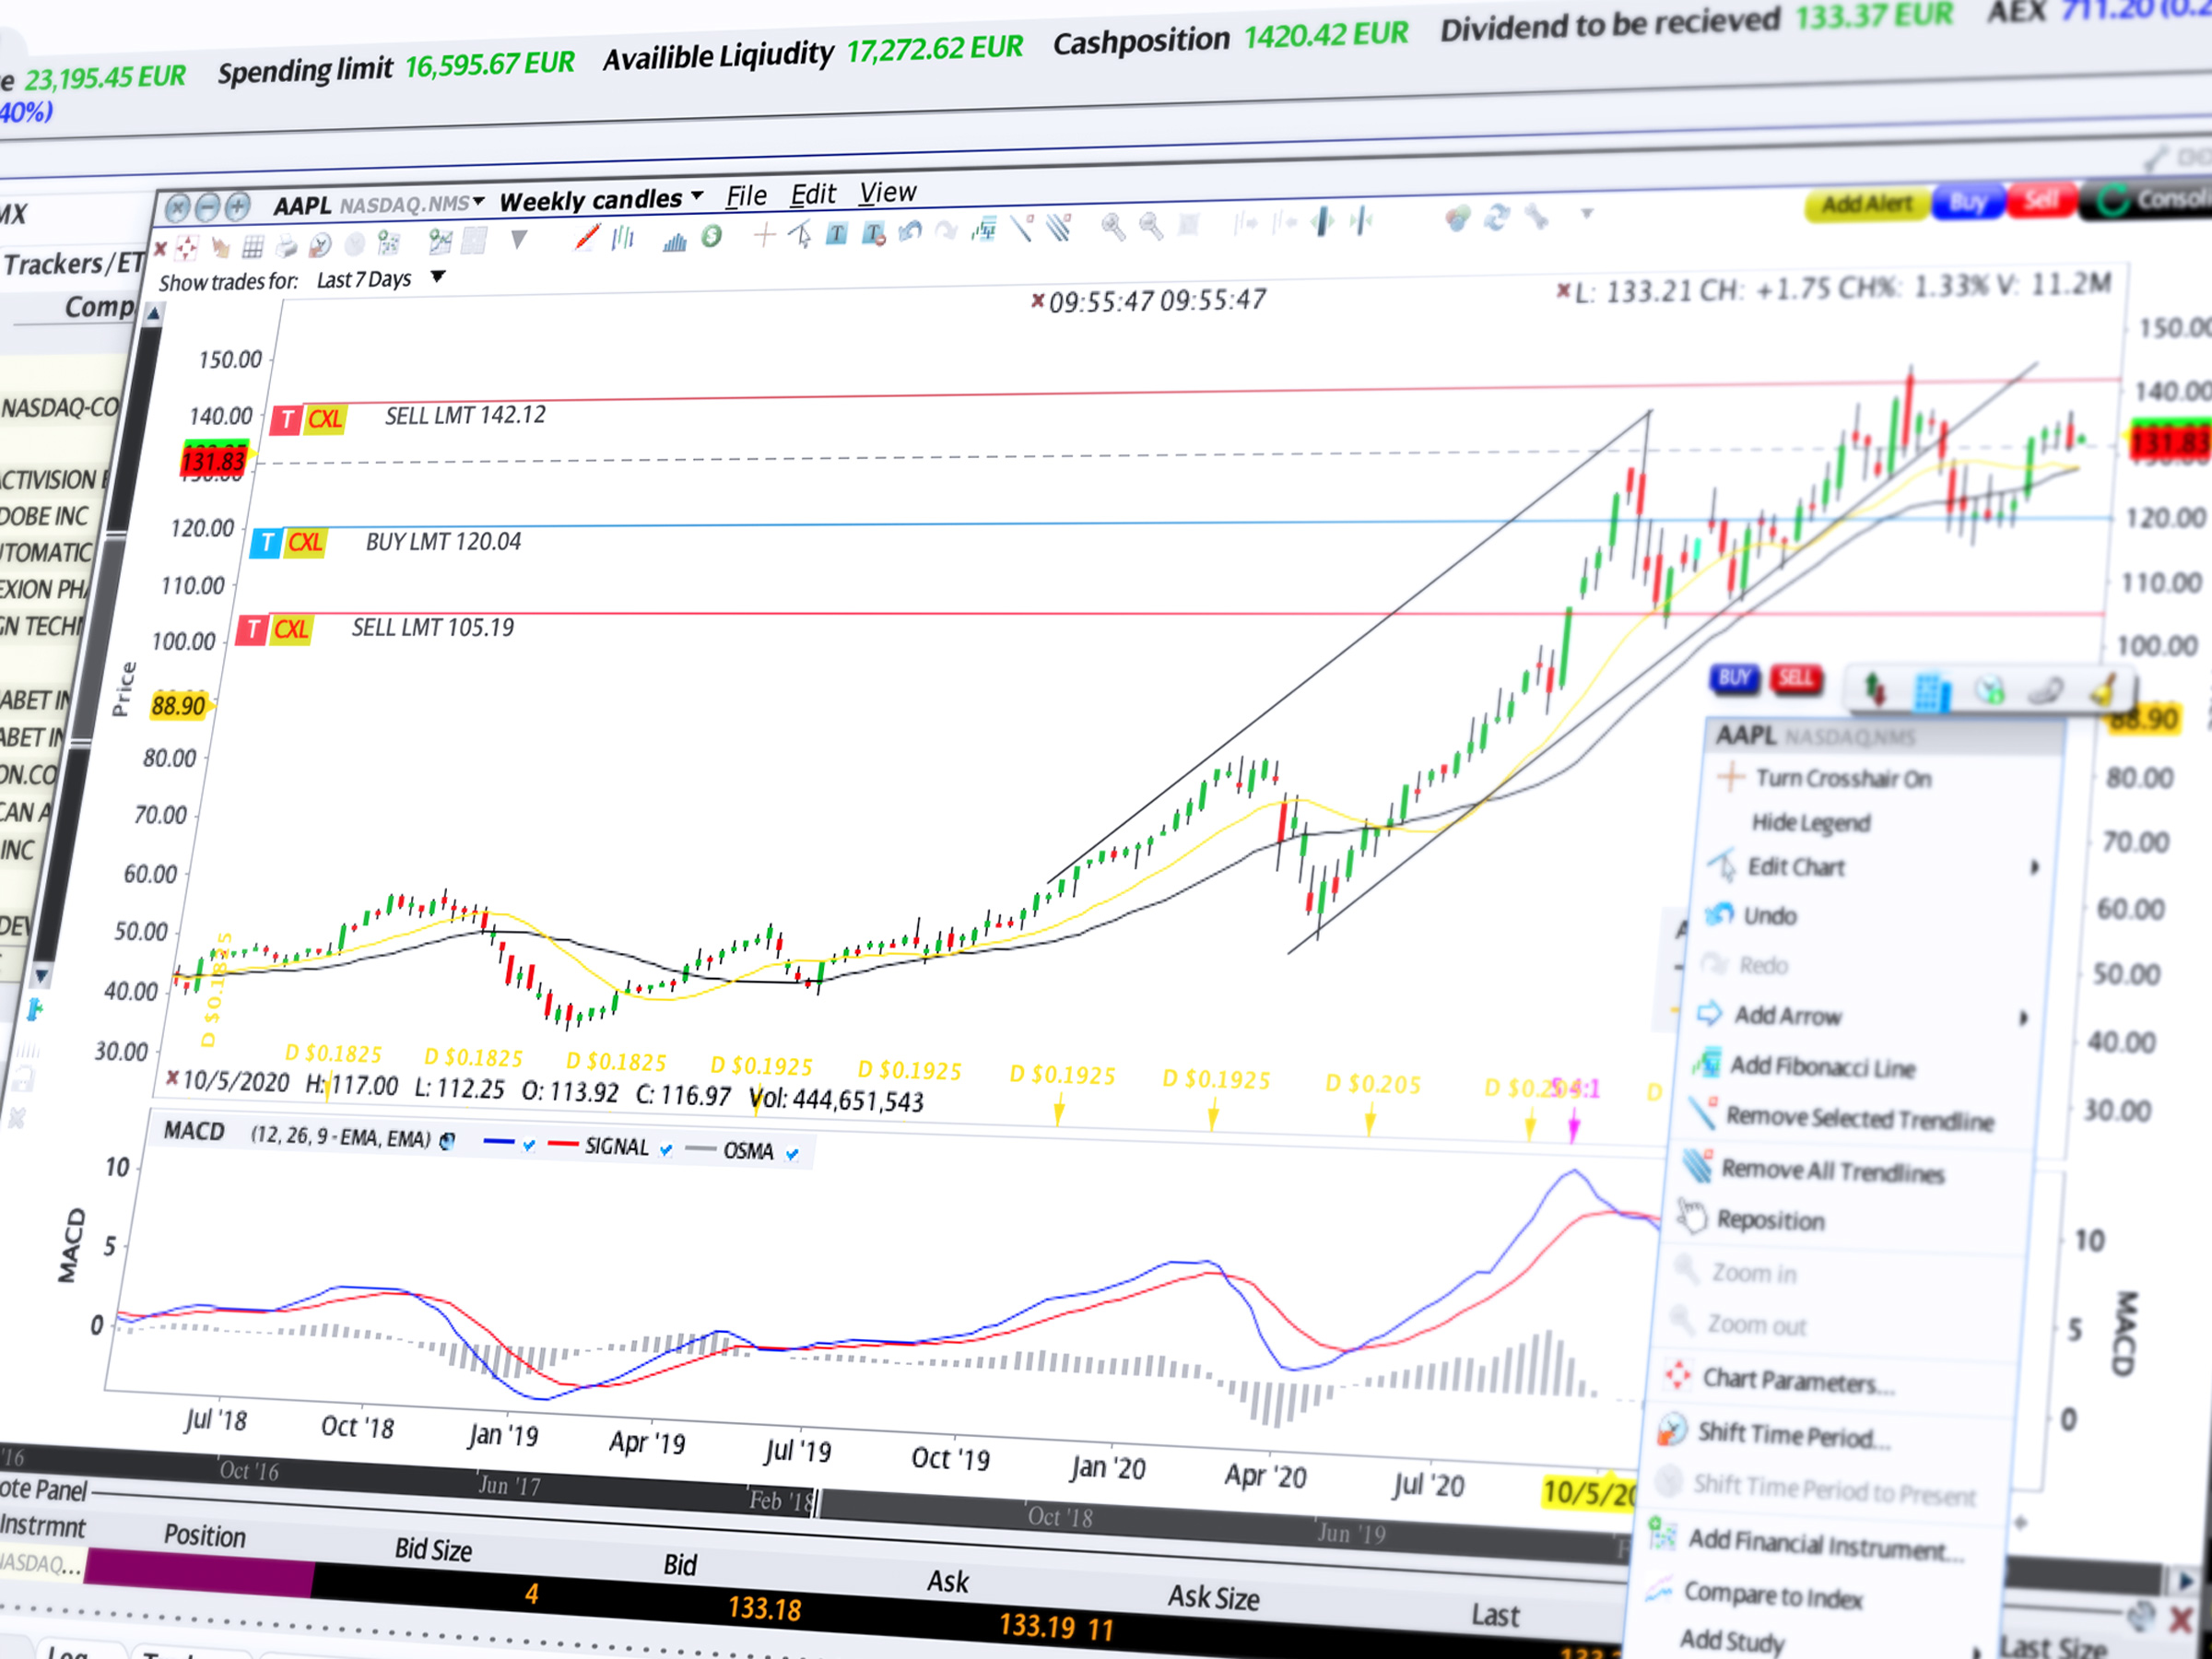Screen dimensions: 2212x1659
Task: Click the grid table icon in toolbar
Action: pyautogui.click(x=253, y=246)
